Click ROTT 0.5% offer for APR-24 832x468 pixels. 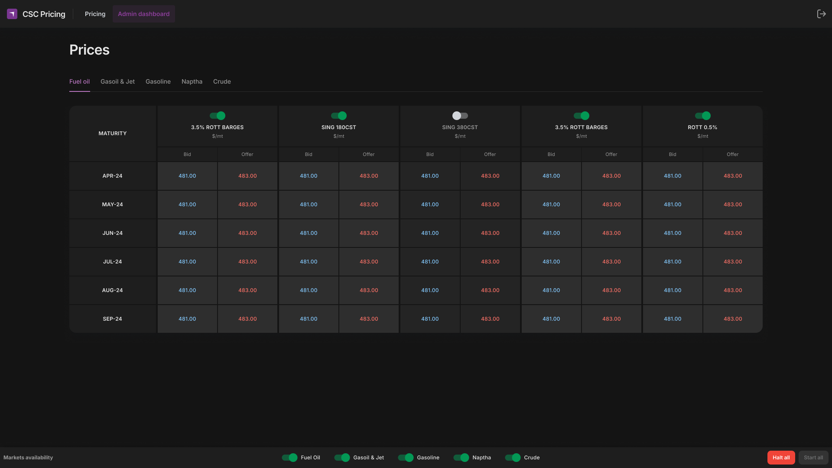pyautogui.click(x=733, y=176)
